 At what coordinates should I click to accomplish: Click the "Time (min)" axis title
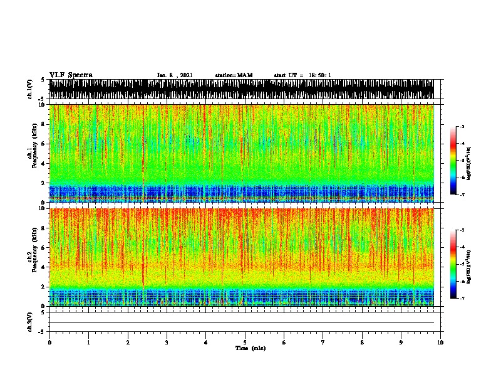251,348
